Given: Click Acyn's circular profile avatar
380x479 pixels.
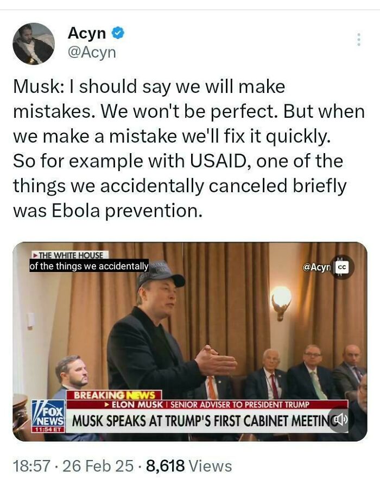Looking at the screenshot, I should (x=33, y=41).
